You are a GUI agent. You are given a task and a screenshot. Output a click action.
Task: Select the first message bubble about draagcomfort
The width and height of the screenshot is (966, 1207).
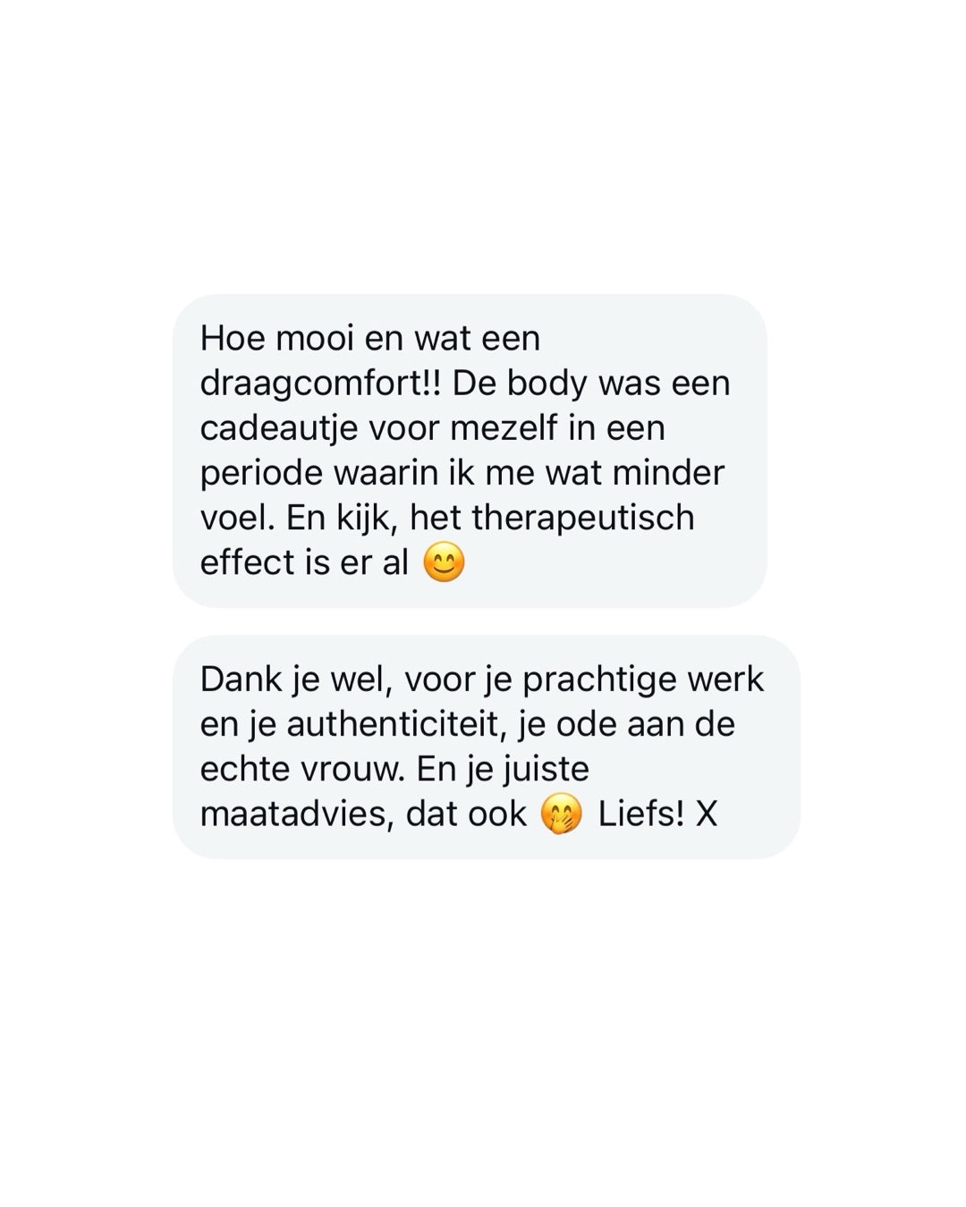[x=470, y=451]
